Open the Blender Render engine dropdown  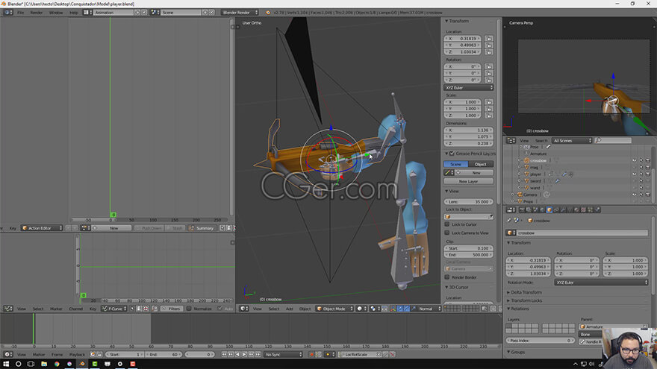click(x=240, y=13)
